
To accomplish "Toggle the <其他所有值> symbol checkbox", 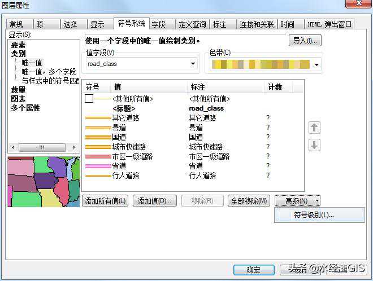I will click(x=89, y=99).
